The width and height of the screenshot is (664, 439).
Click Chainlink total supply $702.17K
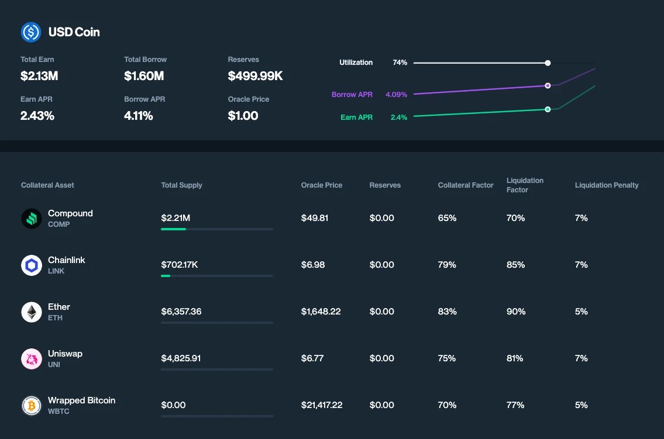pyautogui.click(x=180, y=265)
